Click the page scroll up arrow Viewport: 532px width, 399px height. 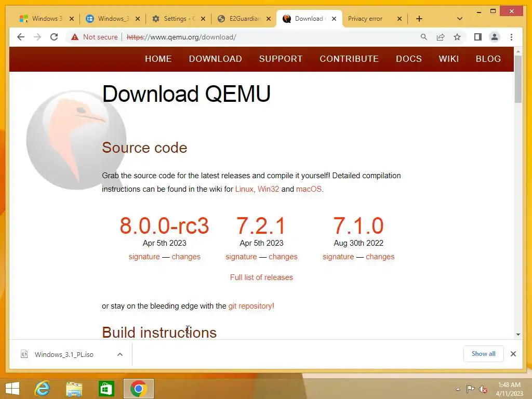[518, 51]
